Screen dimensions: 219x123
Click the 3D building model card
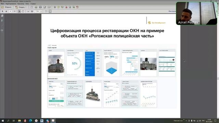[93, 94]
